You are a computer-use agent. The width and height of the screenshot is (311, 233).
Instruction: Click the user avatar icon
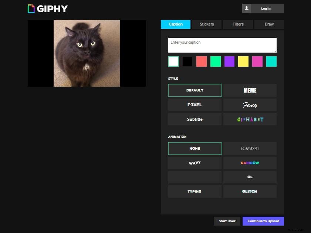247,8
